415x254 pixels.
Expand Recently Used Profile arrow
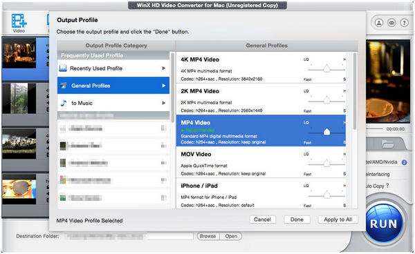[x=164, y=68]
